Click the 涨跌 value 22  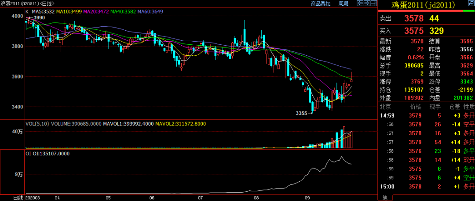pyautogui.click(x=421, y=50)
